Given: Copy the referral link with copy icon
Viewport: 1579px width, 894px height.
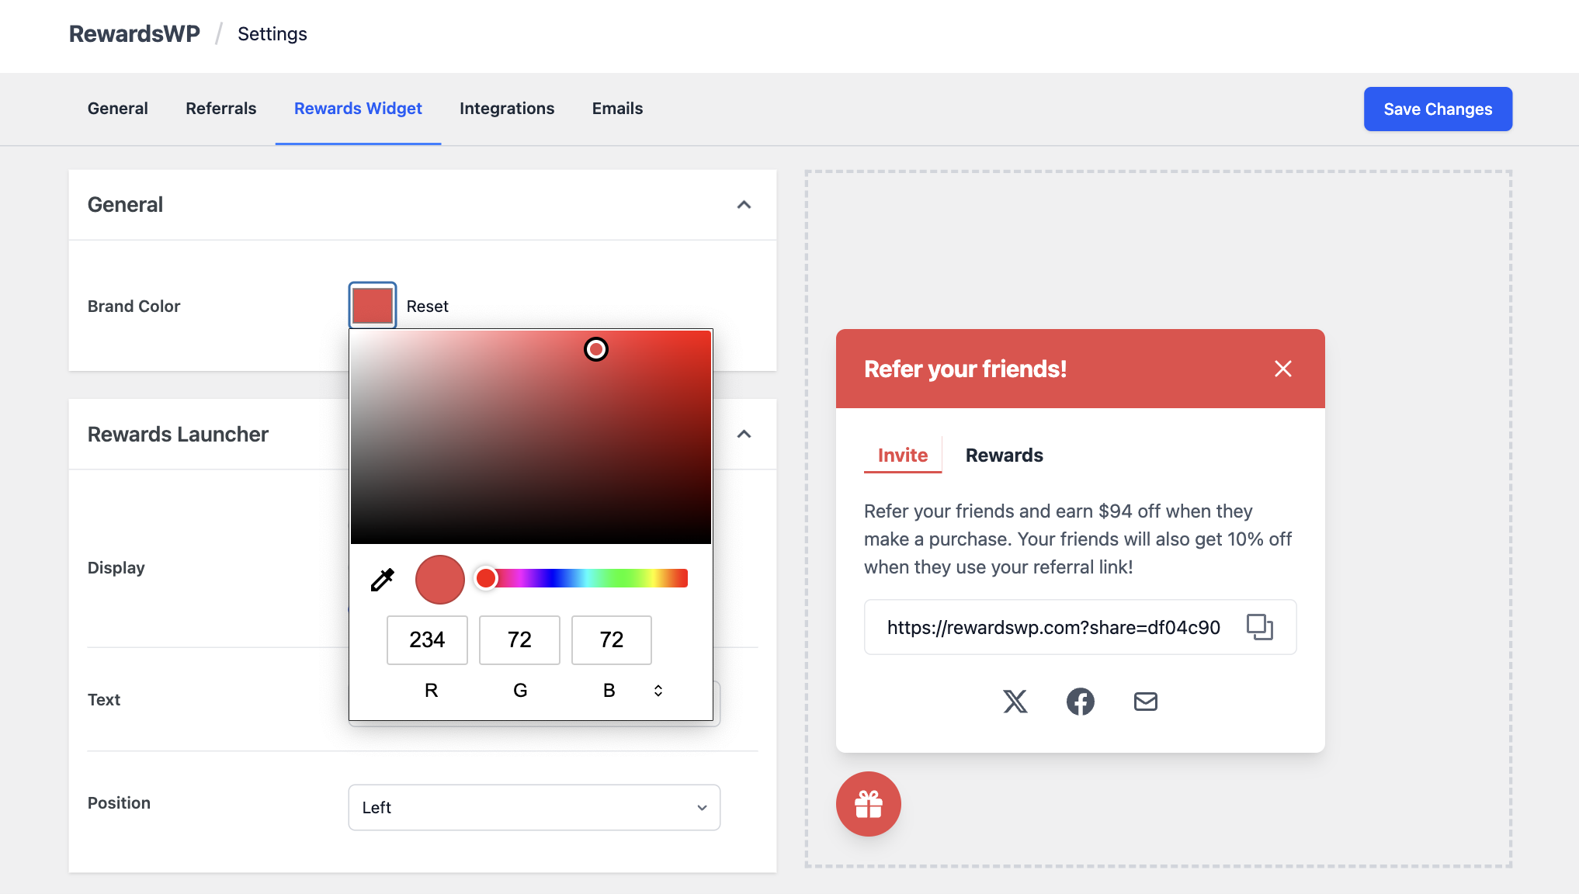Looking at the screenshot, I should (x=1259, y=627).
